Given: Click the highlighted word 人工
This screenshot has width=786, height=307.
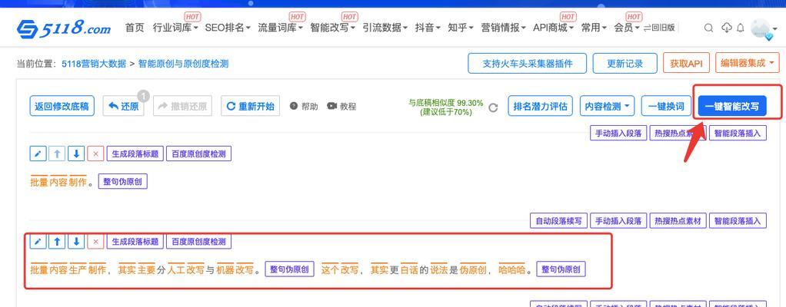Looking at the screenshot, I should (x=176, y=270).
